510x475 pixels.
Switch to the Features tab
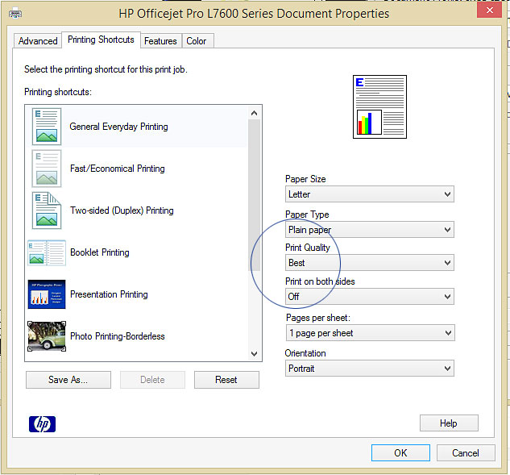coord(160,41)
